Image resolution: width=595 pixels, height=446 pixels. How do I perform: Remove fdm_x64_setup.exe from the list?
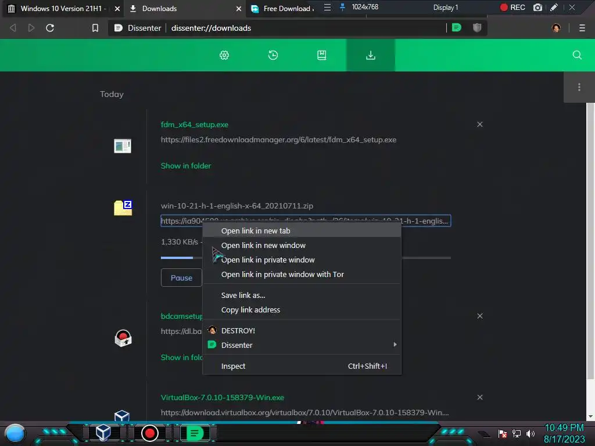pos(479,124)
